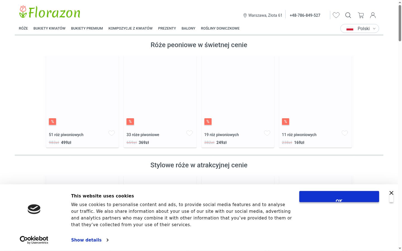Click the 169zł sale price

click(299, 143)
